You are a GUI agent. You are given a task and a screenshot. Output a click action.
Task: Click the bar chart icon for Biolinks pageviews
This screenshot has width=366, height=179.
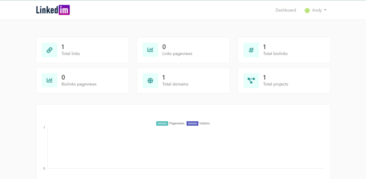[49, 80]
